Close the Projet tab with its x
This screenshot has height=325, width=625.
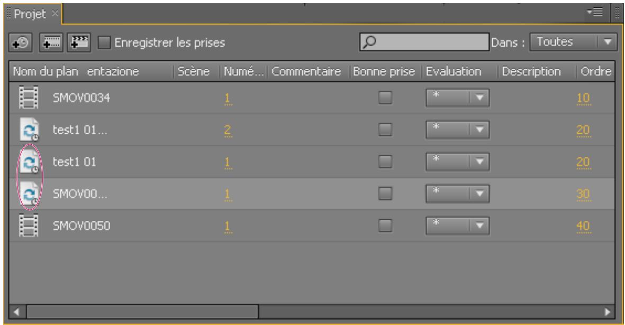[x=55, y=13]
